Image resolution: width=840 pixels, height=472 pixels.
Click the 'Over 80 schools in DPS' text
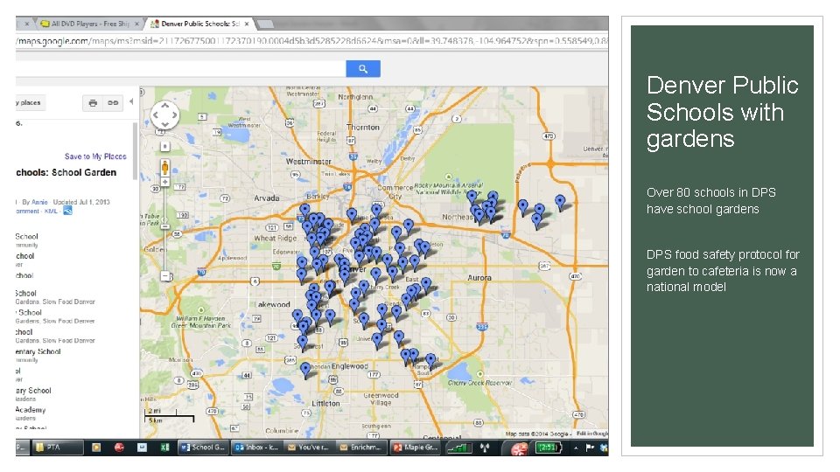pyautogui.click(x=710, y=201)
